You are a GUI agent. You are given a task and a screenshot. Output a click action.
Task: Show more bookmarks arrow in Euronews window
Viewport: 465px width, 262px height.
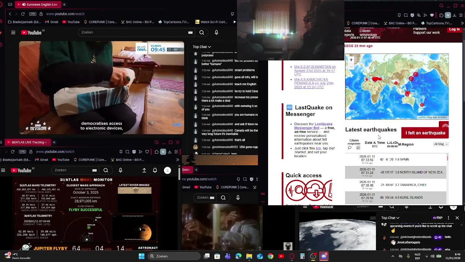pos(234,22)
